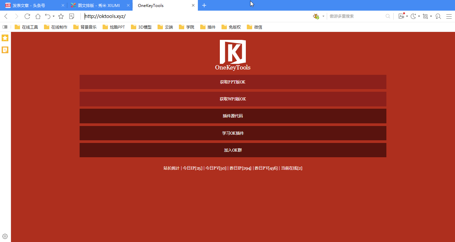Open the browser main menu
Viewport: 455px width, 242px height.
(x=449, y=16)
